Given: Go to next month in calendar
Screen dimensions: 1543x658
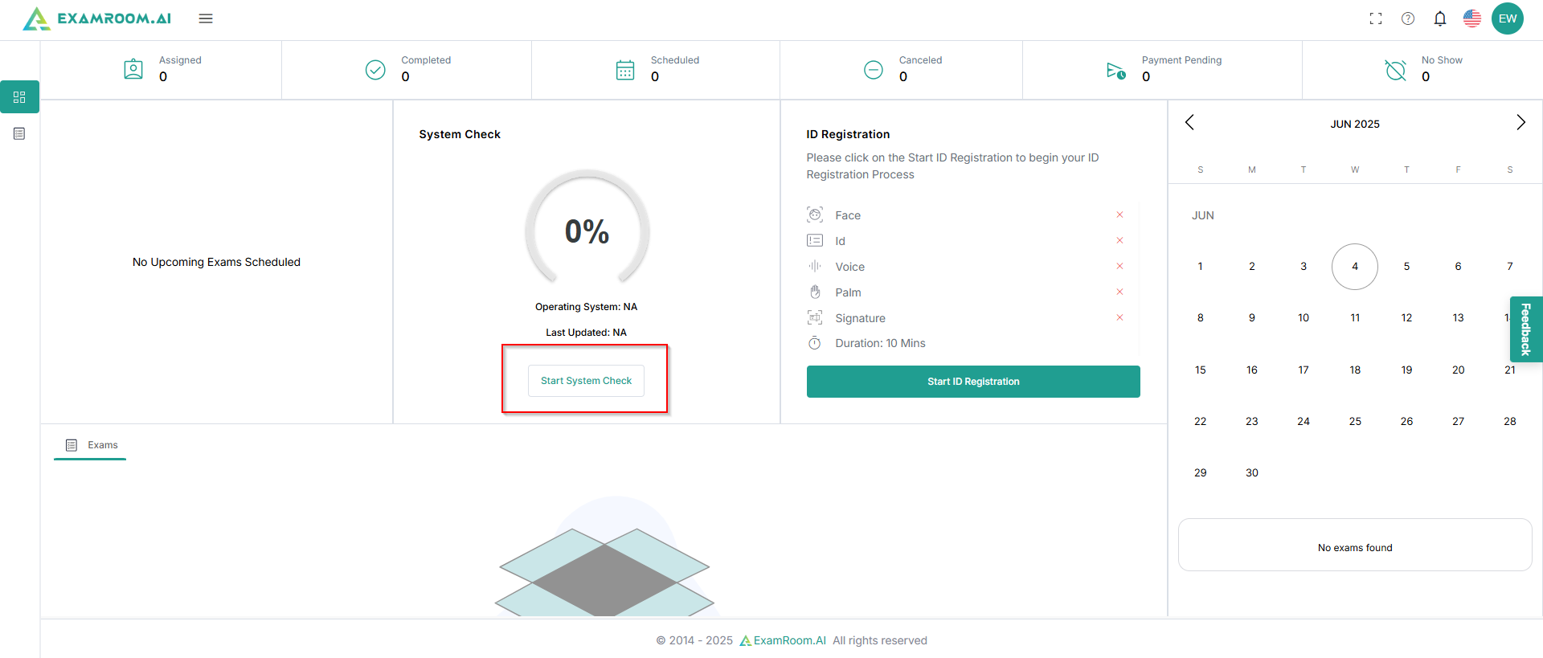Looking at the screenshot, I should 1520,122.
